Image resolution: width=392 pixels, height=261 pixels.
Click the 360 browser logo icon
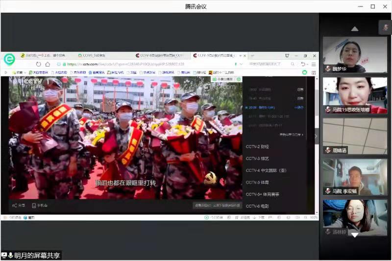(9, 59)
